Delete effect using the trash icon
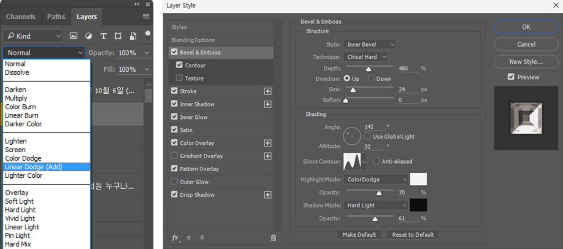Viewport: 563px width, 249px height. click(x=273, y=238)
